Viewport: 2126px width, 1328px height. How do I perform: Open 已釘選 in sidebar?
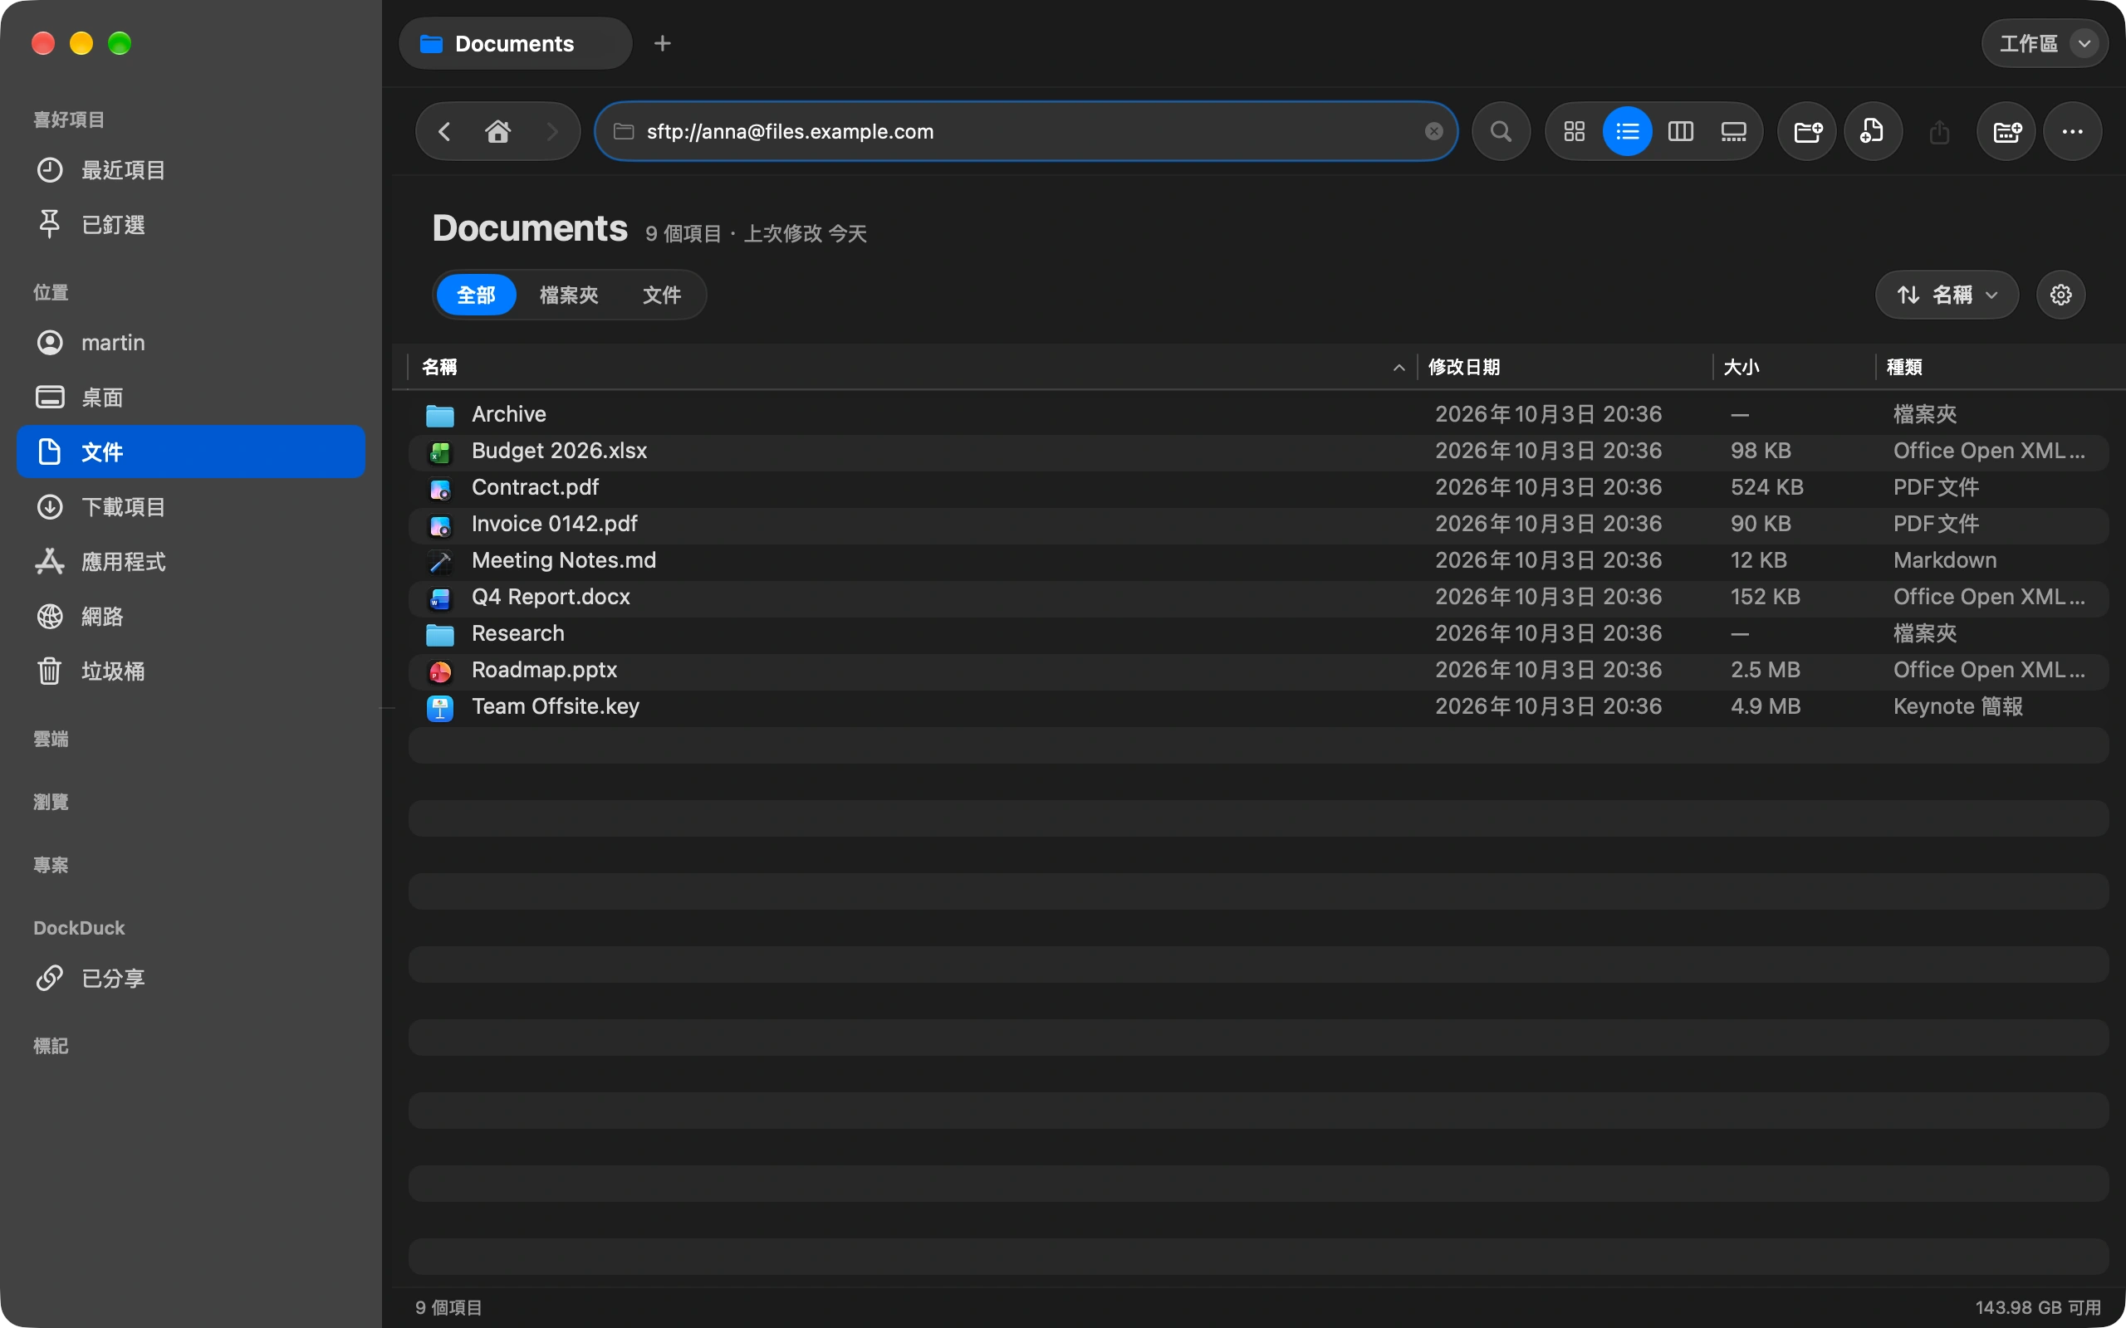click(x=191, y=225)
